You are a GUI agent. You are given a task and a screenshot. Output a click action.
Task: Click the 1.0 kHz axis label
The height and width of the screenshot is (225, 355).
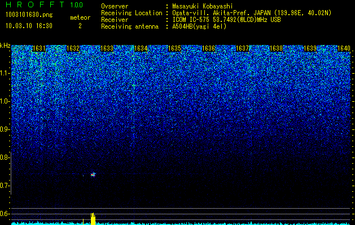[4, 101]
